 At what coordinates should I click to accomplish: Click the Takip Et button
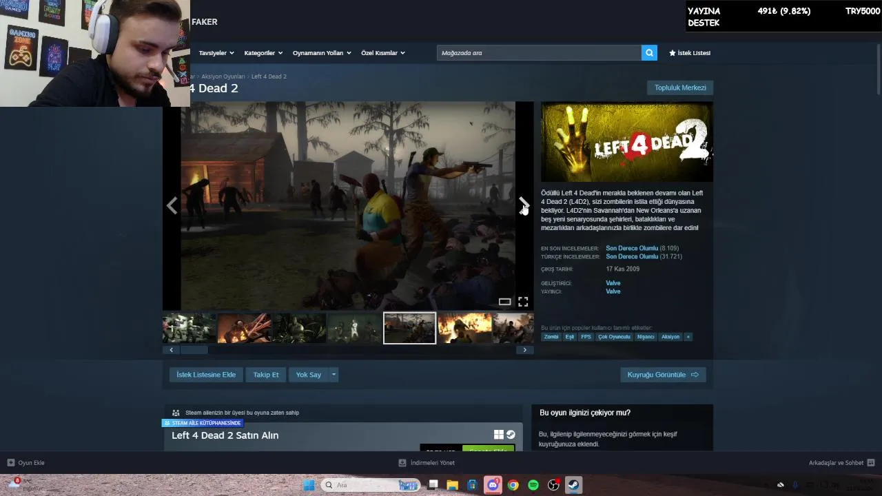click(266, 375)
